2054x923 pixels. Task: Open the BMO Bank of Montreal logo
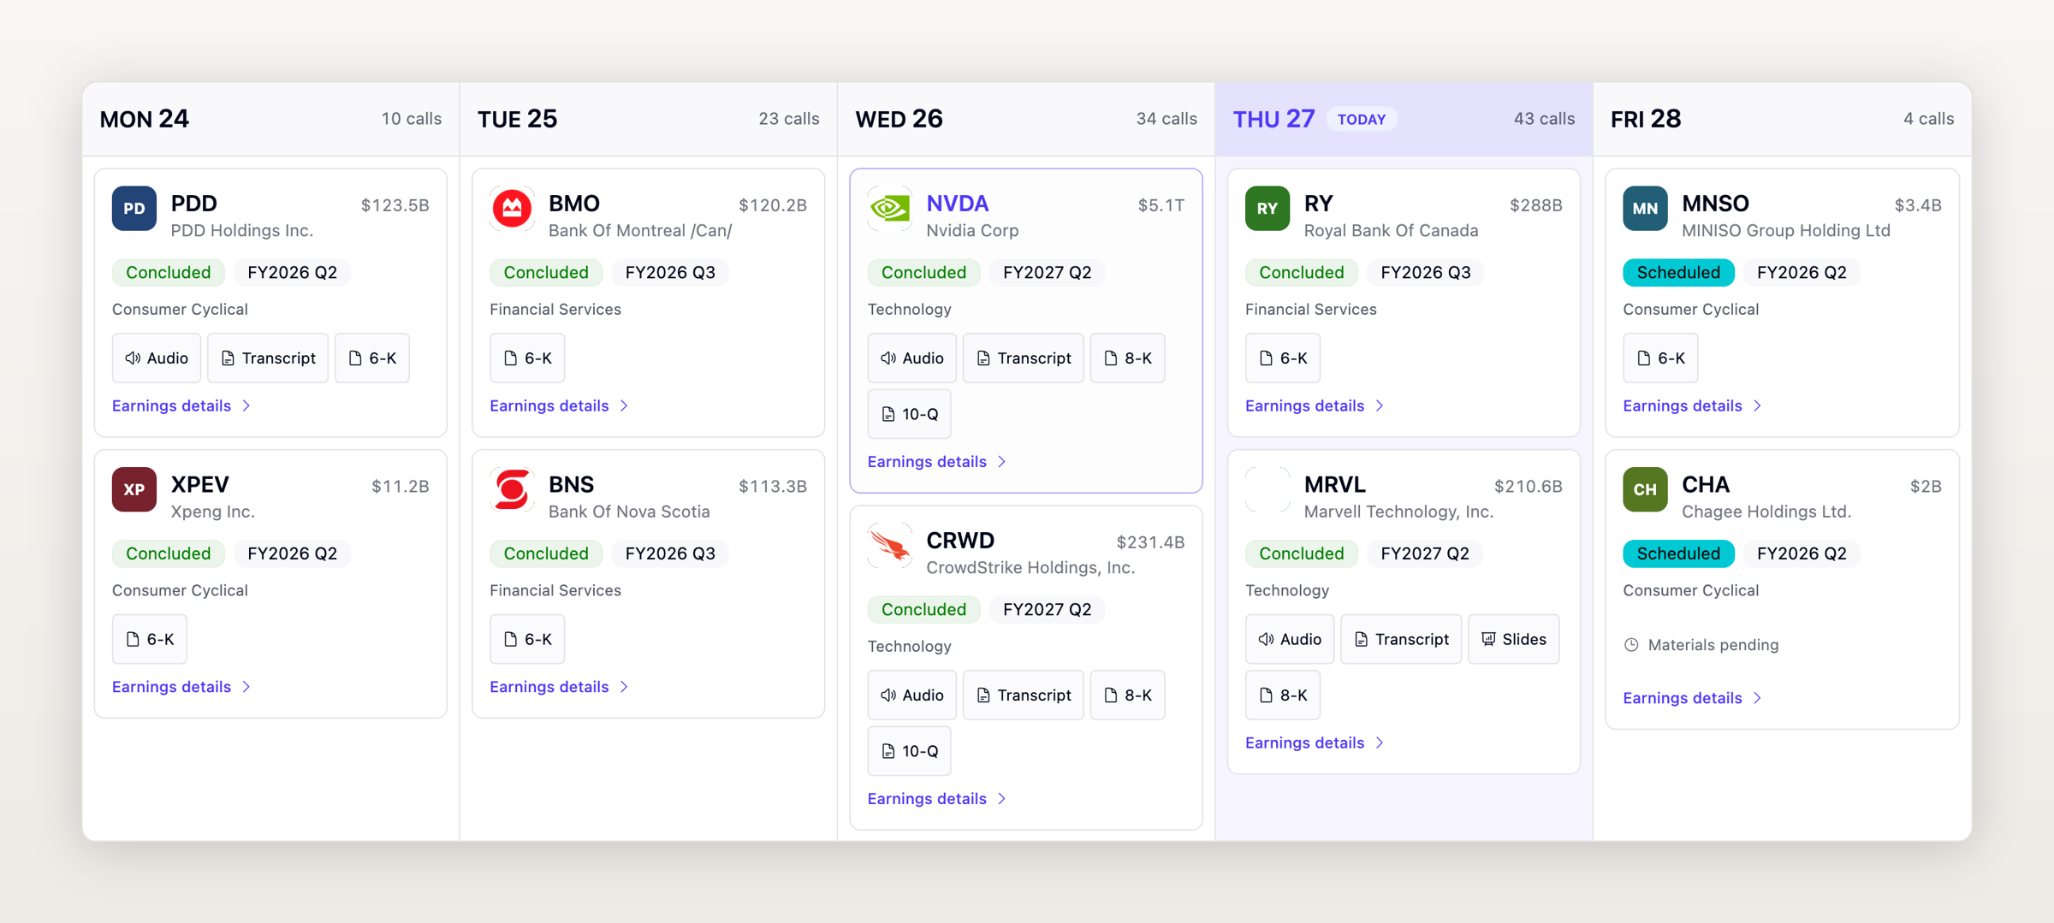pos(512,209)
